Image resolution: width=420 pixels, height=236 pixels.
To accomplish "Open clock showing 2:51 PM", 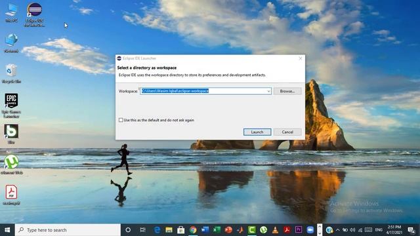I will point(394,230).
